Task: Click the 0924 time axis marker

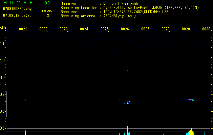Action: pos(84,29)
